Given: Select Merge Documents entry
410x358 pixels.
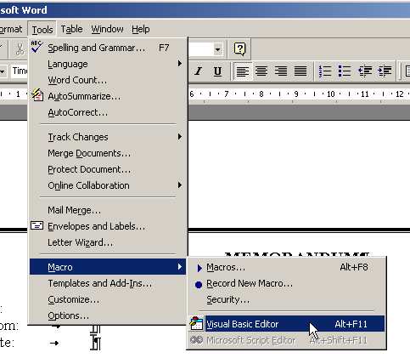Looking at the screenshot, I should pos(108,153).
